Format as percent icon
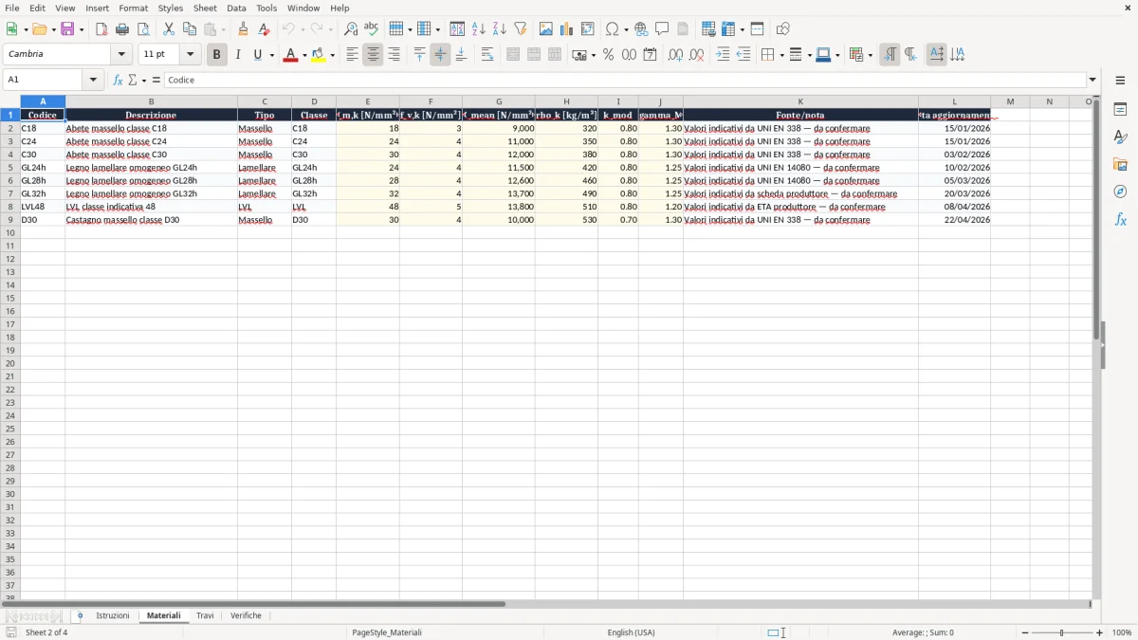 click(608, 55)
